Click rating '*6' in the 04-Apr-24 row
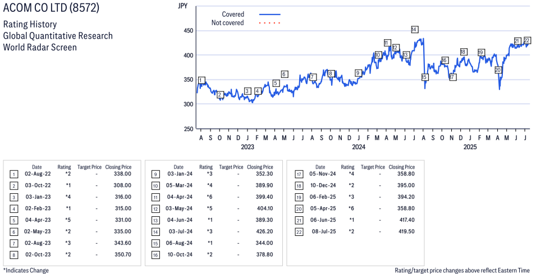The height and width of the screenshot is (274, 536). pos(209,197)
